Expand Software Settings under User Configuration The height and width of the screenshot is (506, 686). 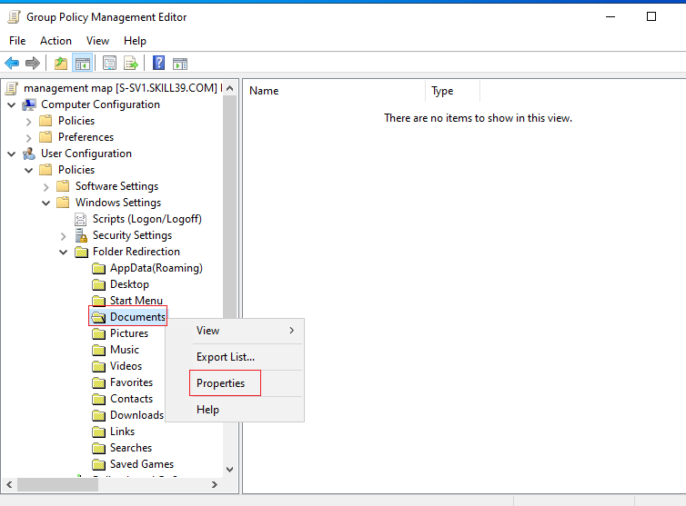tap(45, 187)
